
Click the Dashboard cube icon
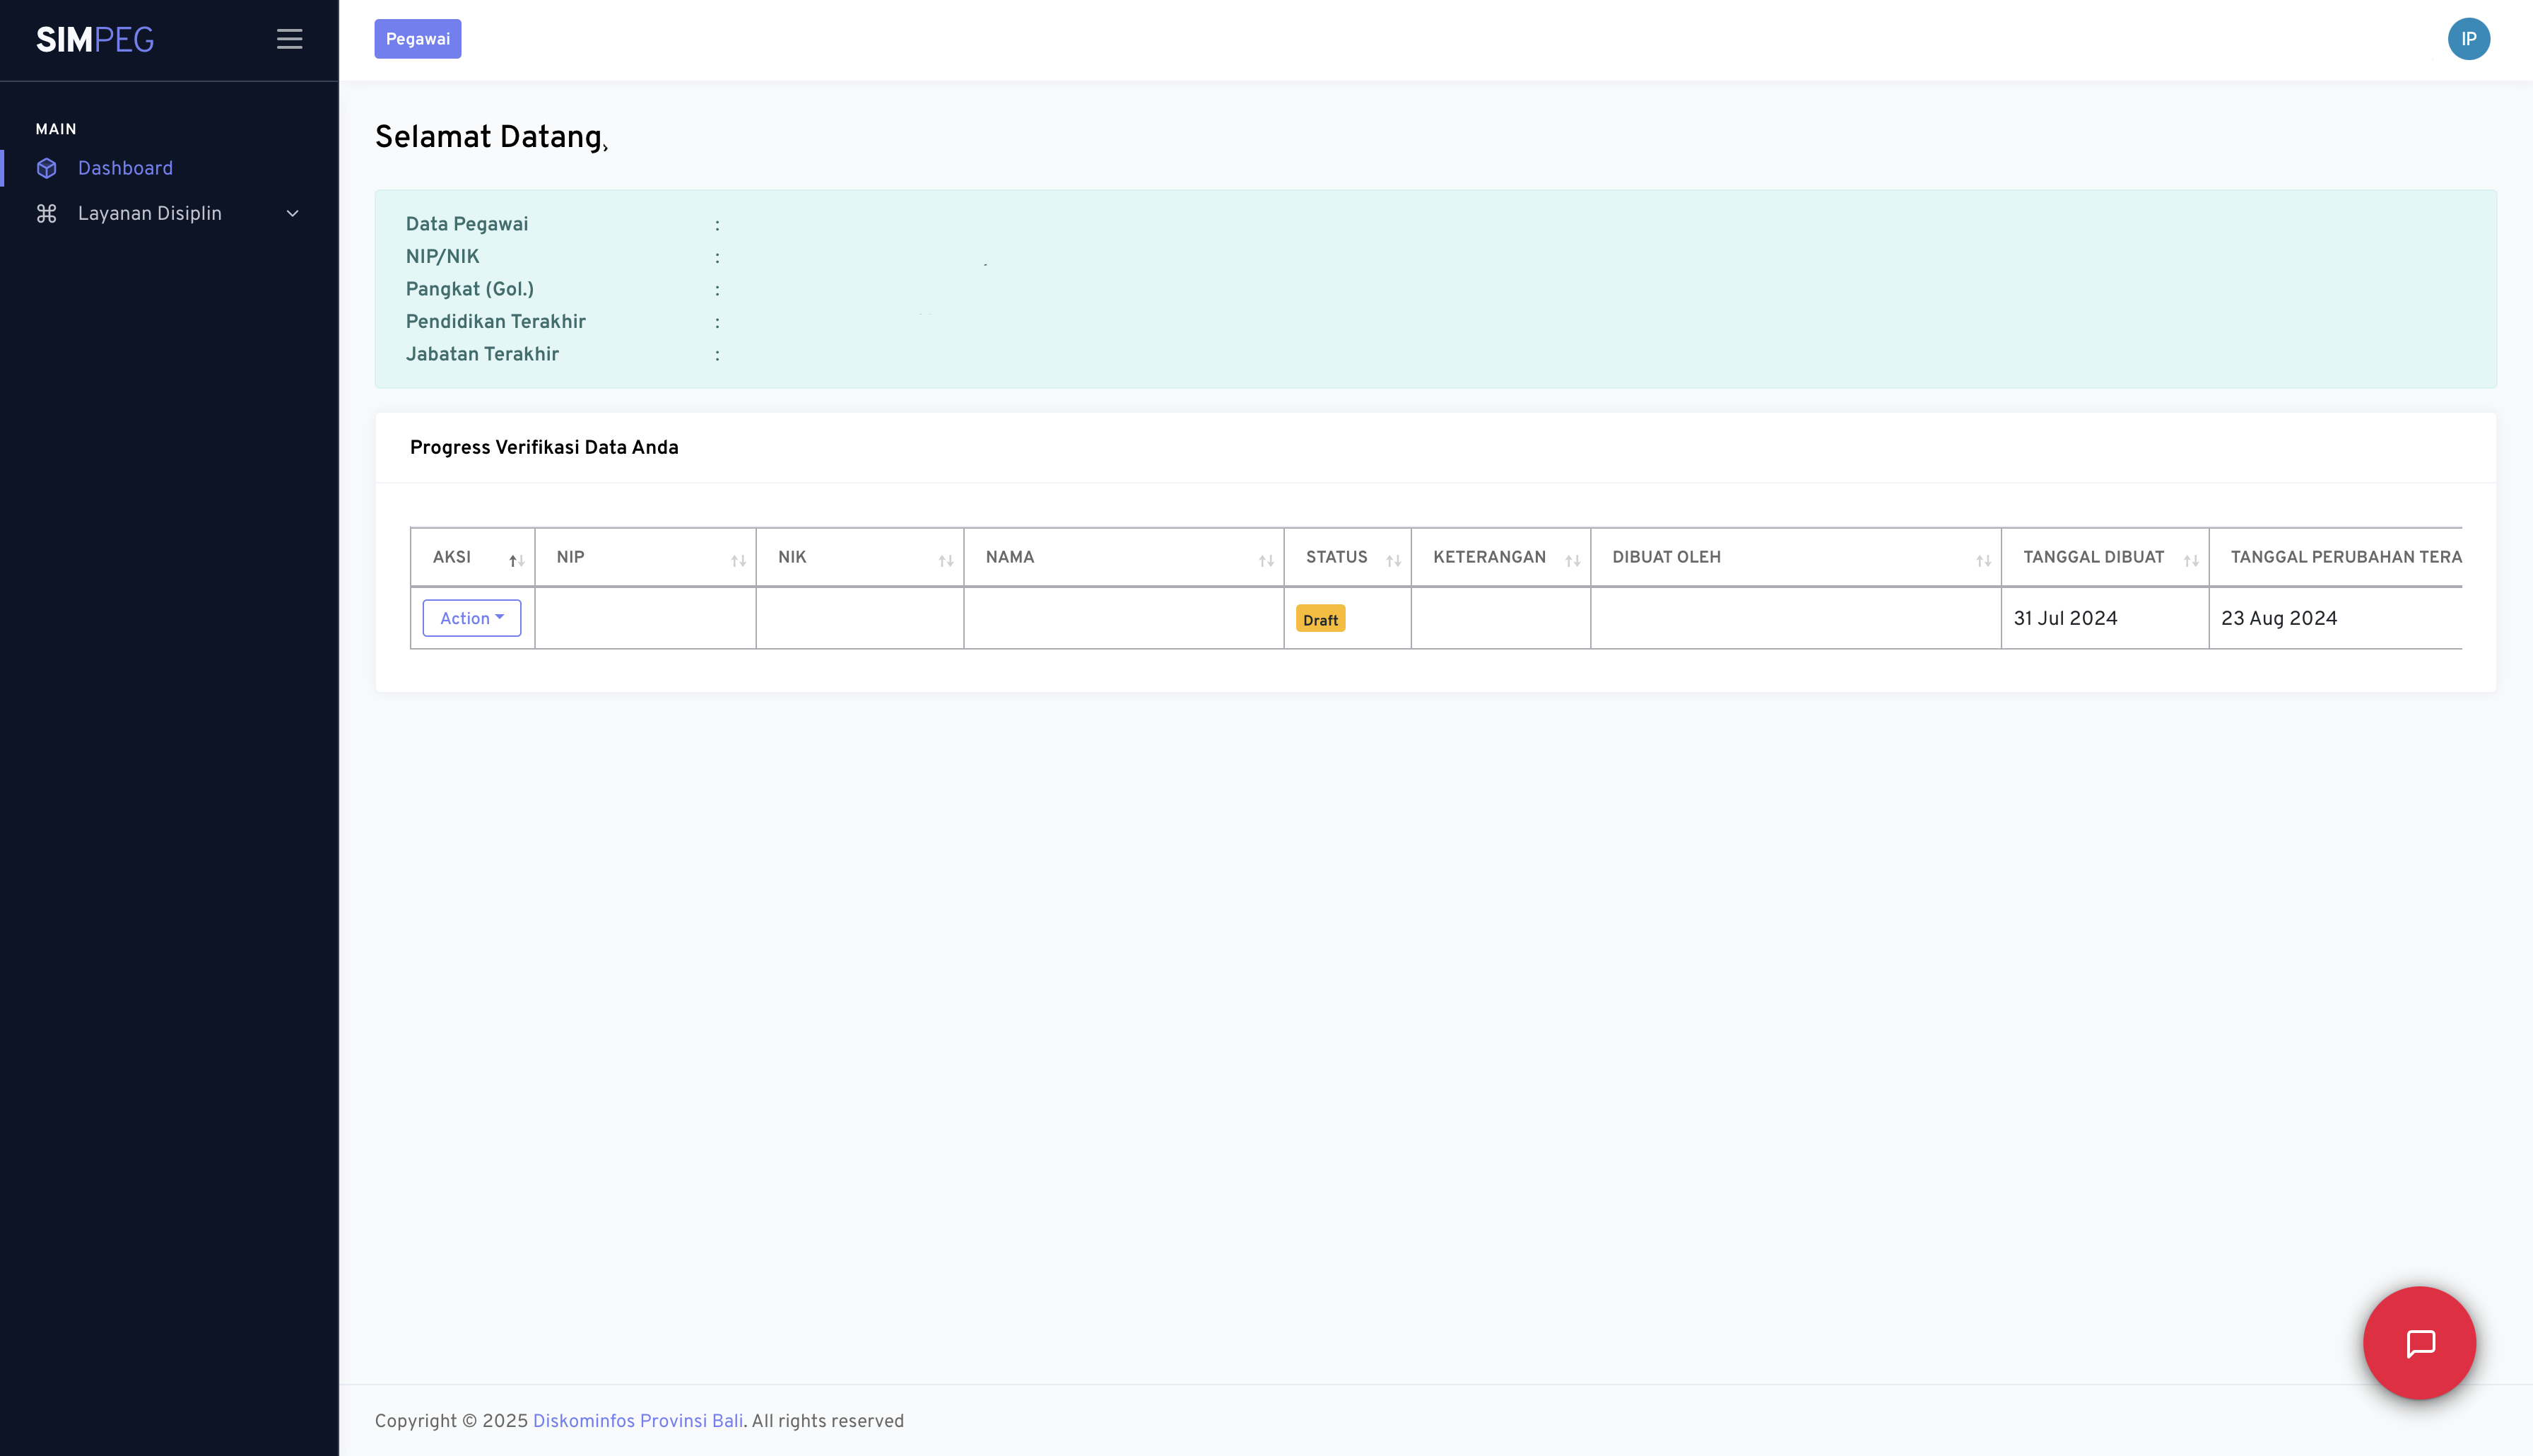tap(47, 168)
